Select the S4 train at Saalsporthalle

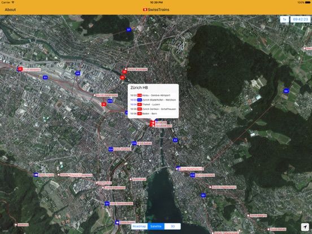(x=107, y=203)
